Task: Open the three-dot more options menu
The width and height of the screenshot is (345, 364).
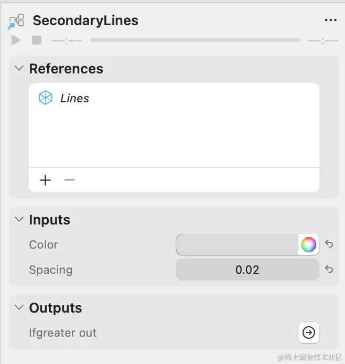Action: click(x=330, y=20)
